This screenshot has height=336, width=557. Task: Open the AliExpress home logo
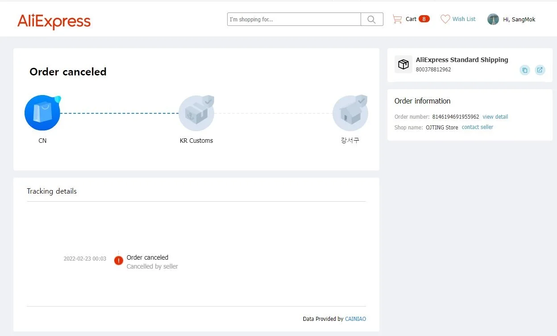(54, 21)
